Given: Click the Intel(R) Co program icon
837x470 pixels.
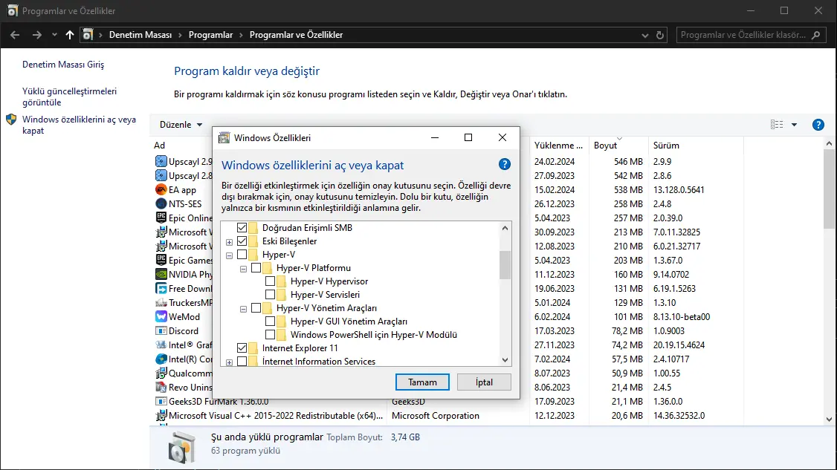Looking at the screenshot, I should [x=161, y=359].
